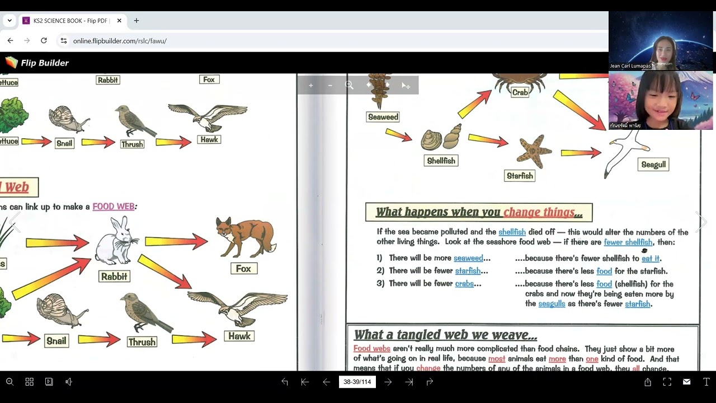Click the Crab label
Viewport: 716px width, 403px height.
pos(520,92)
